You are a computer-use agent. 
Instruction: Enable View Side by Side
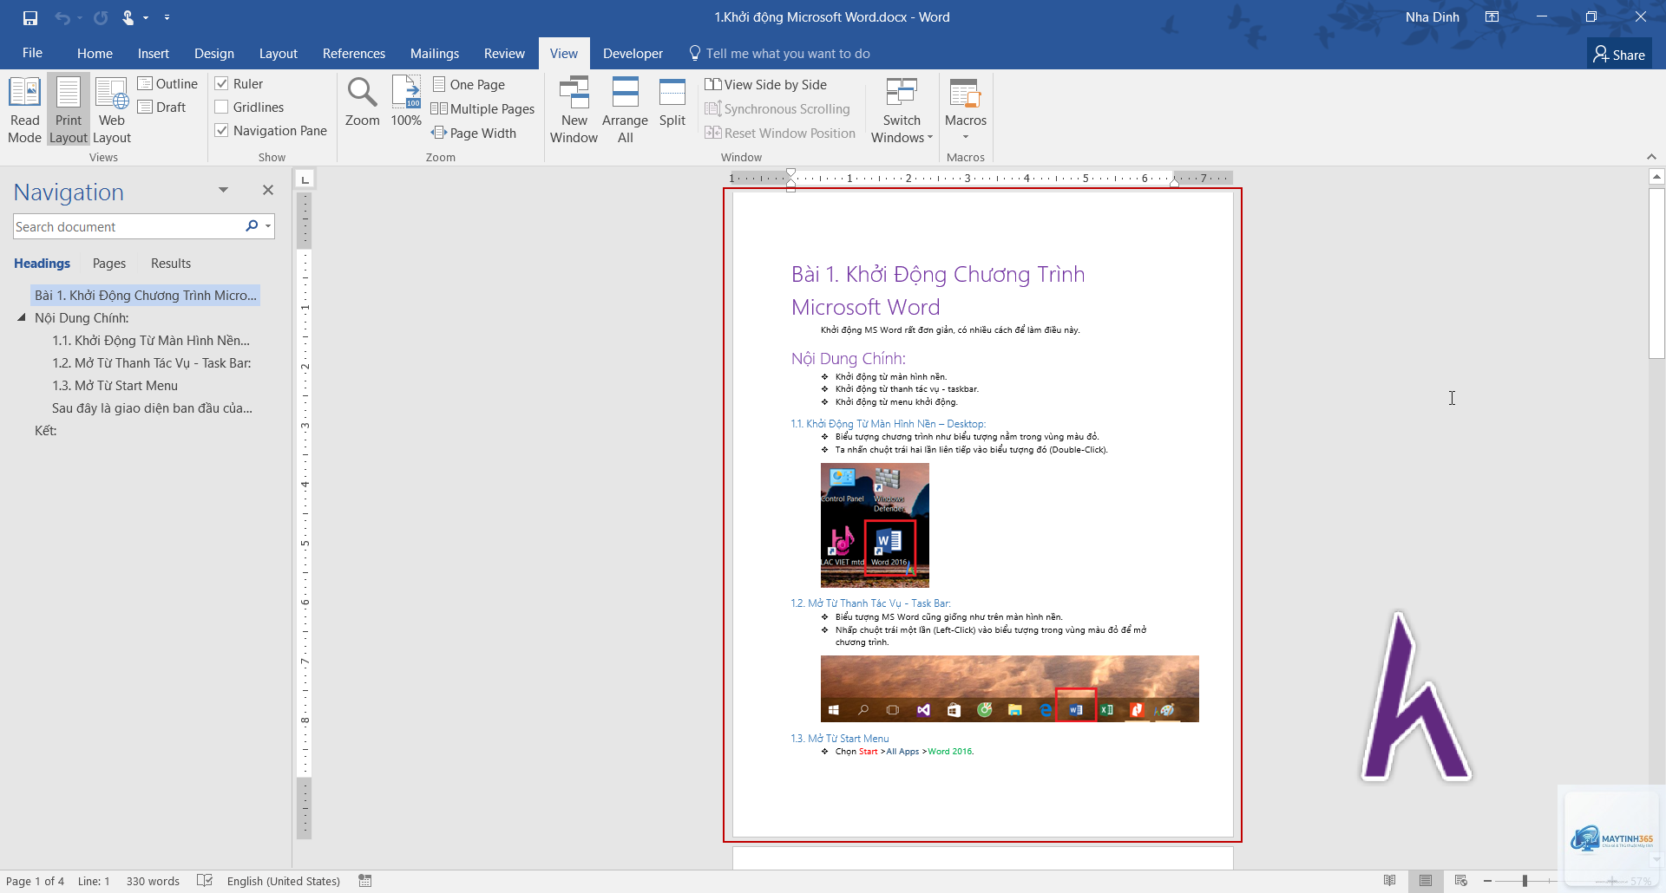(766, 85)
